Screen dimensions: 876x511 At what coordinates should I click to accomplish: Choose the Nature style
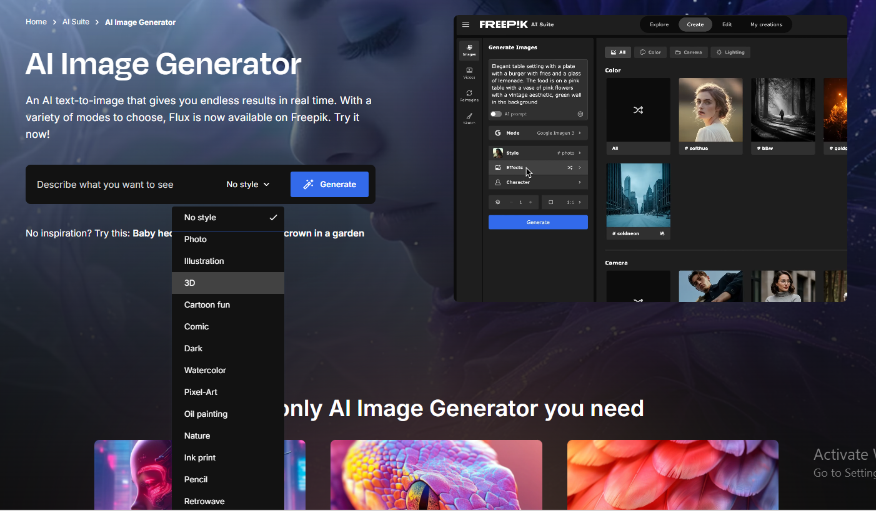[x=228, y=436]
